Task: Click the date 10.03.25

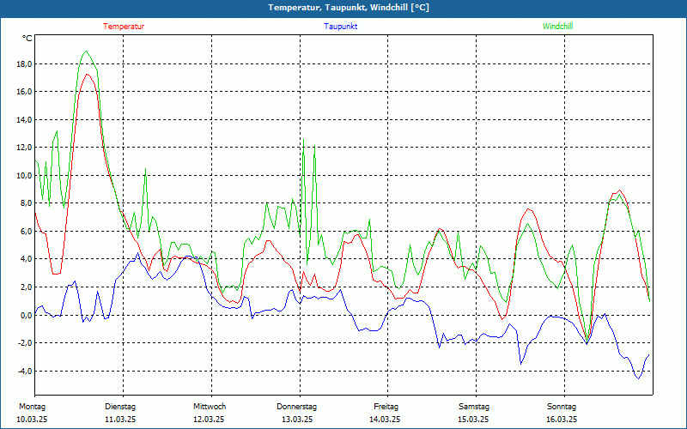Action: coord(32,420)
